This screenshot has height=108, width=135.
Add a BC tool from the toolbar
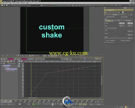pos(77,5)
